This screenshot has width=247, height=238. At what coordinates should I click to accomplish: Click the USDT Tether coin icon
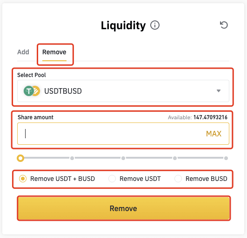point(29,91)
